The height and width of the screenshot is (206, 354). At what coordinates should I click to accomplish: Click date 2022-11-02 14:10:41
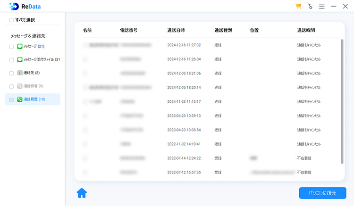click(184, 144)
